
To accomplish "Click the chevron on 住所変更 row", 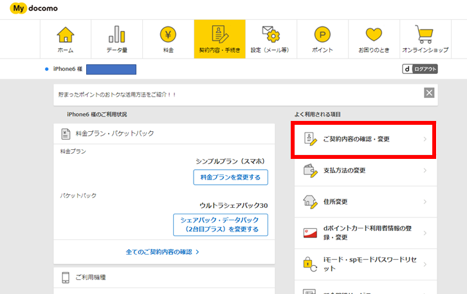I will (x=425, y=201).
